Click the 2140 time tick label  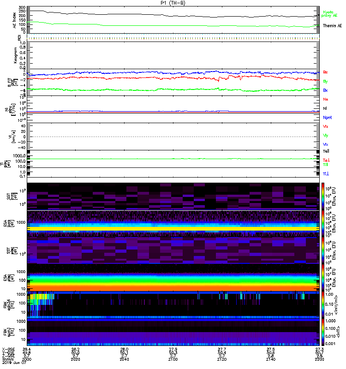[271, 359]
